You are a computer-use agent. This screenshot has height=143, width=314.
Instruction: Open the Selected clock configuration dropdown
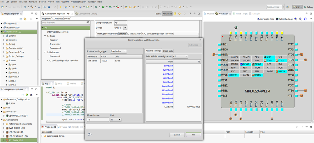coord(180,56)
